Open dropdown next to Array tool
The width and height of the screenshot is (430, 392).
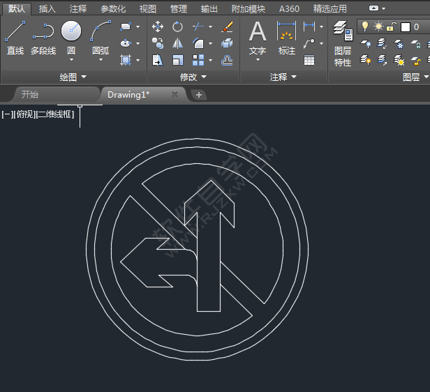pos(210,60)
